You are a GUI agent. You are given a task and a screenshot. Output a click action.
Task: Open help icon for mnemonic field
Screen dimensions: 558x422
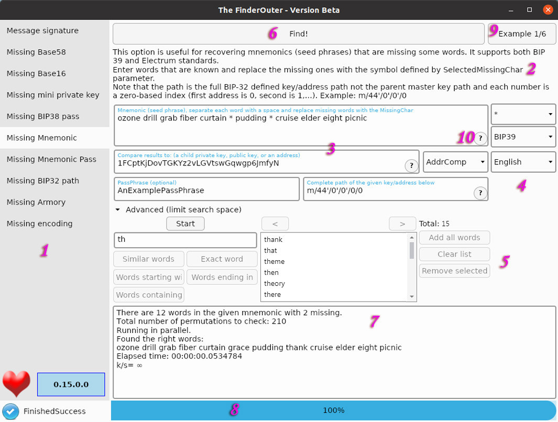480,138
